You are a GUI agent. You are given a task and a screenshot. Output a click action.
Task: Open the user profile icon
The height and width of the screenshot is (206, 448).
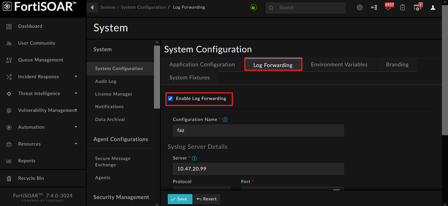click(433, 8)
